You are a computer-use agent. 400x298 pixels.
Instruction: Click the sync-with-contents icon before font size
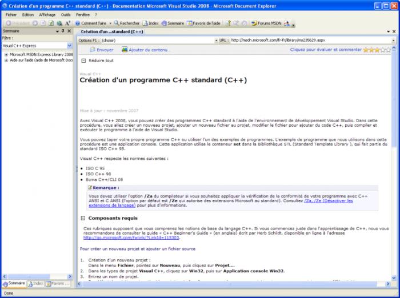point(59,23)
